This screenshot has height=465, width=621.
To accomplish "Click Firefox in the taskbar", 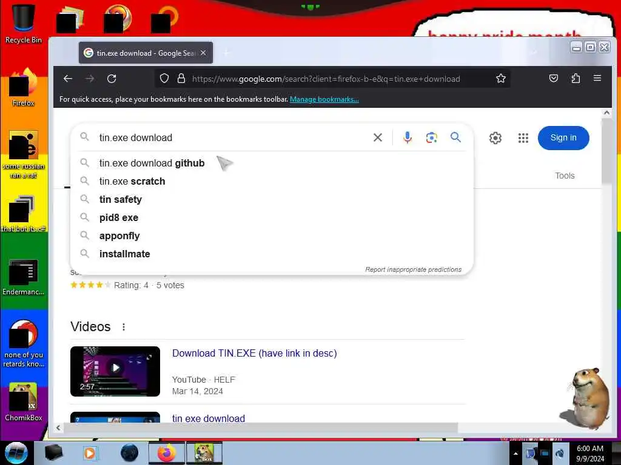I will 166,453.
